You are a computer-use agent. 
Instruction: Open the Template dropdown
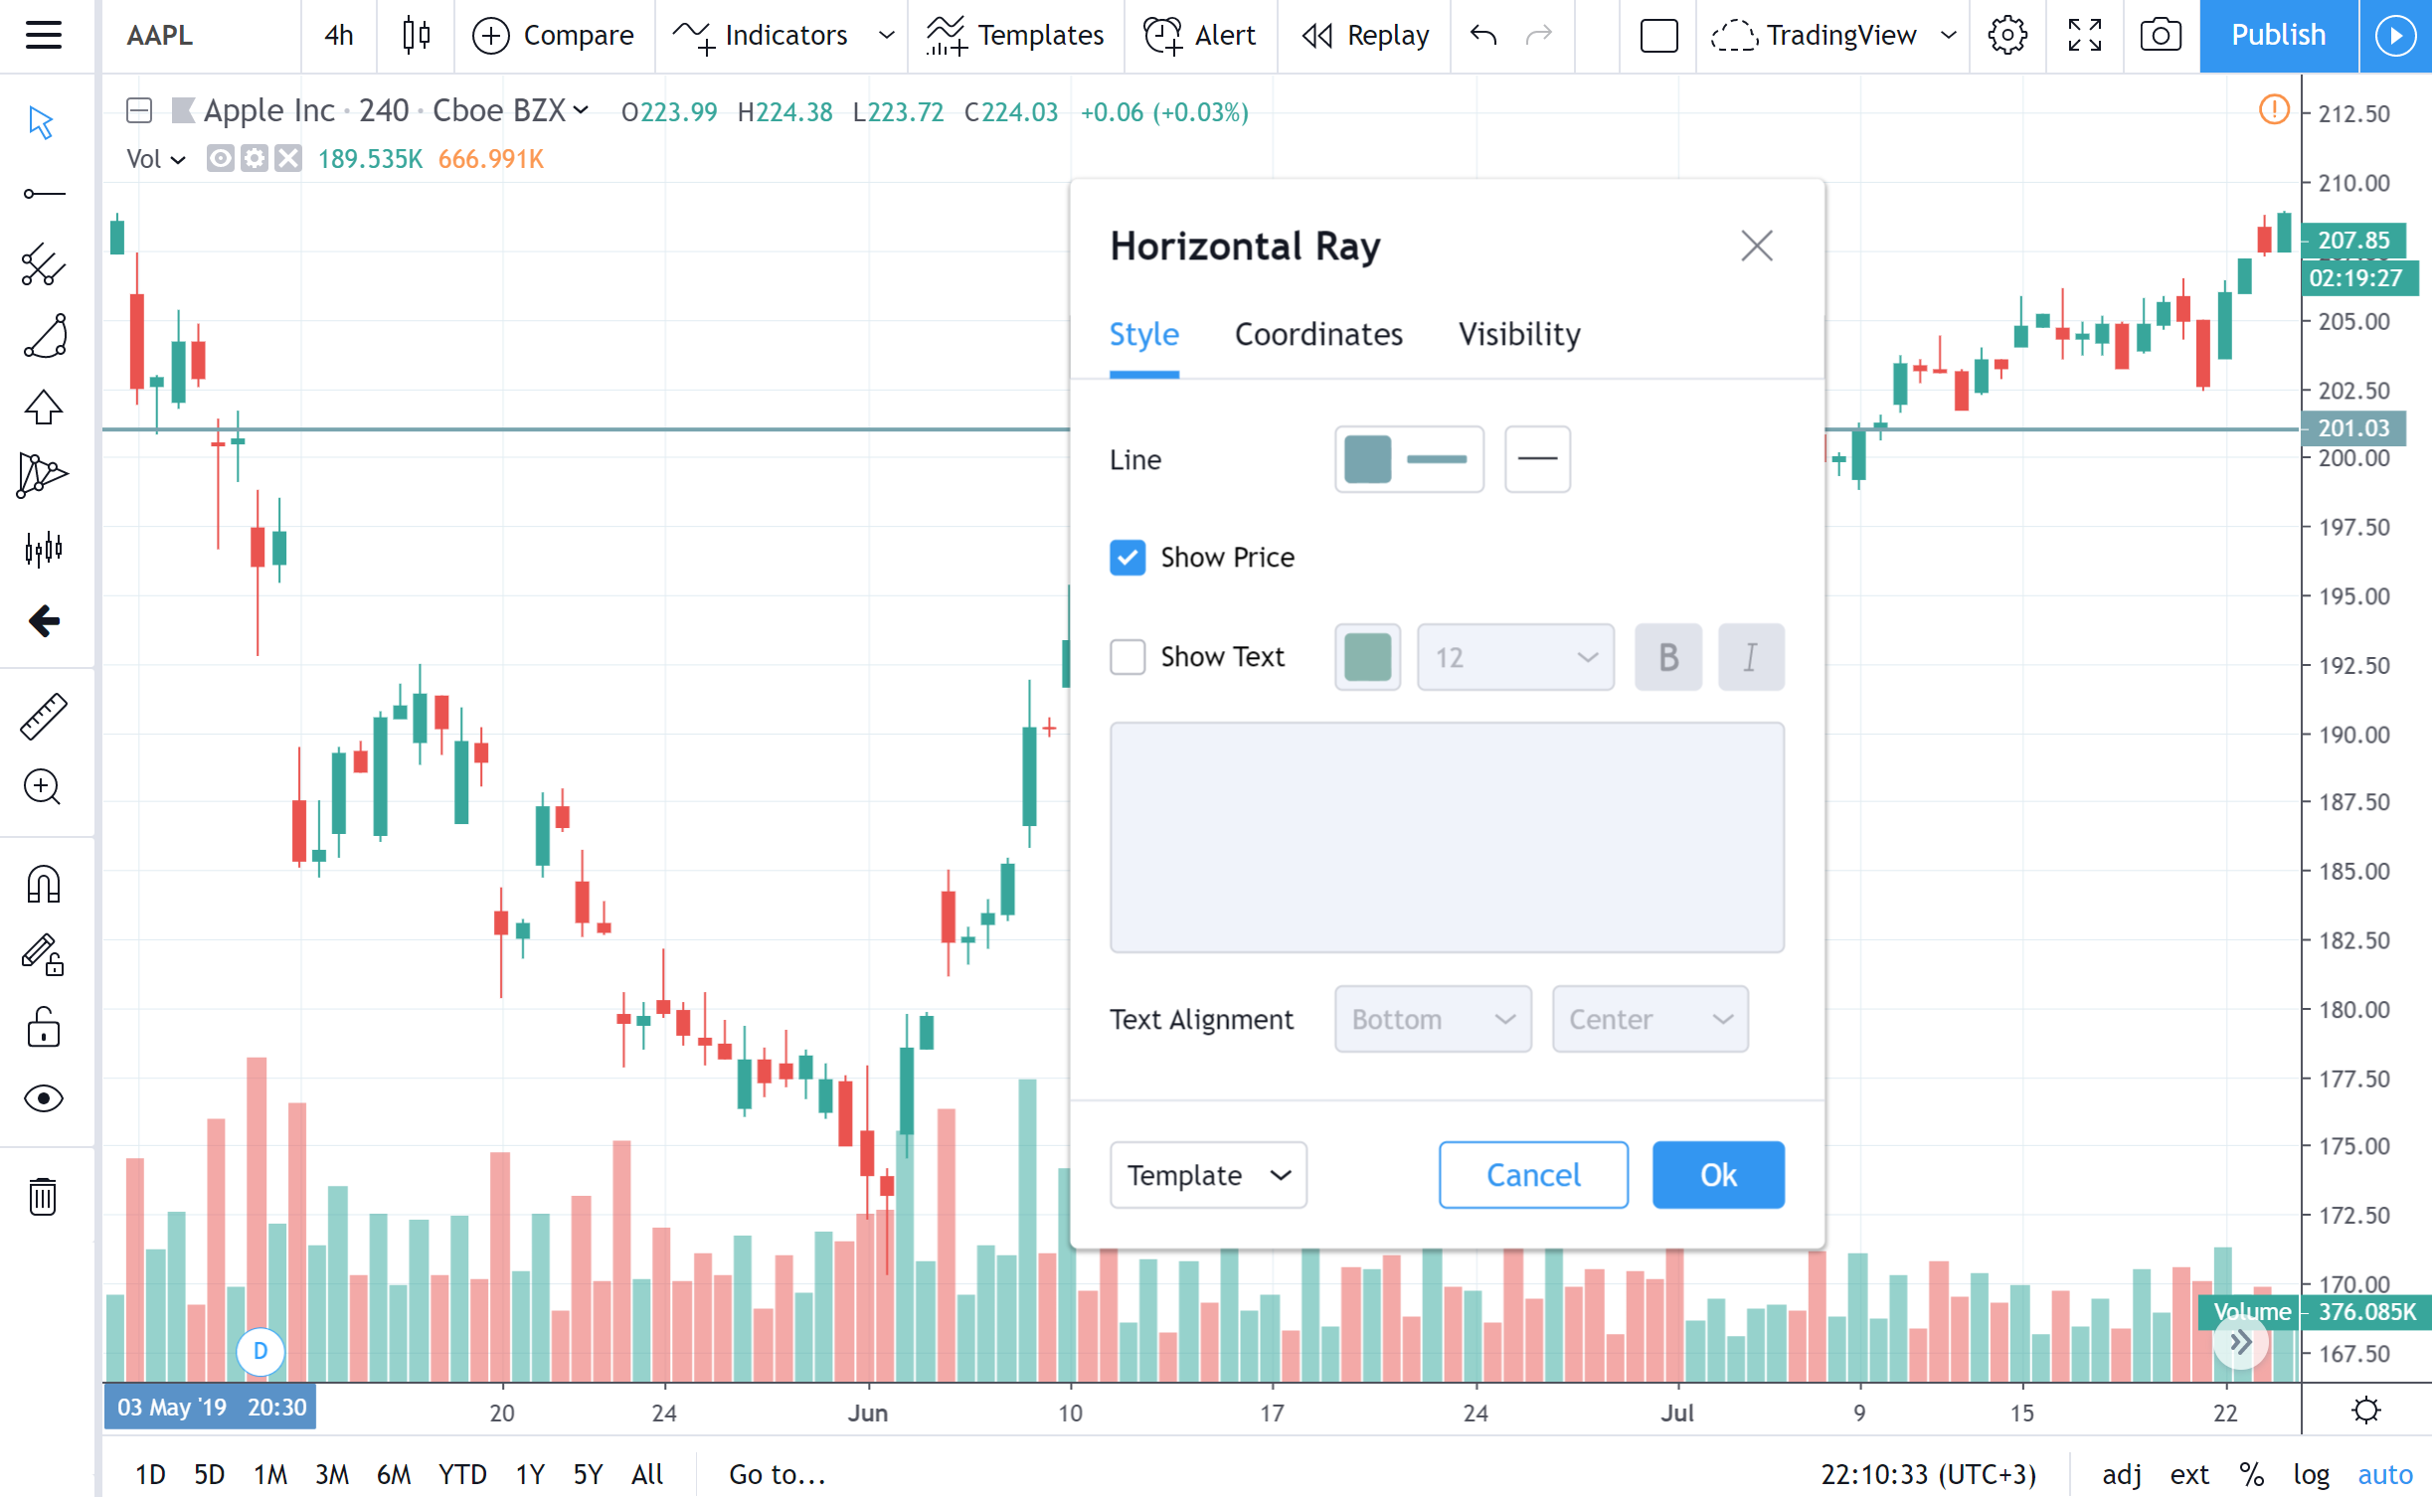coord(1207,1175)
